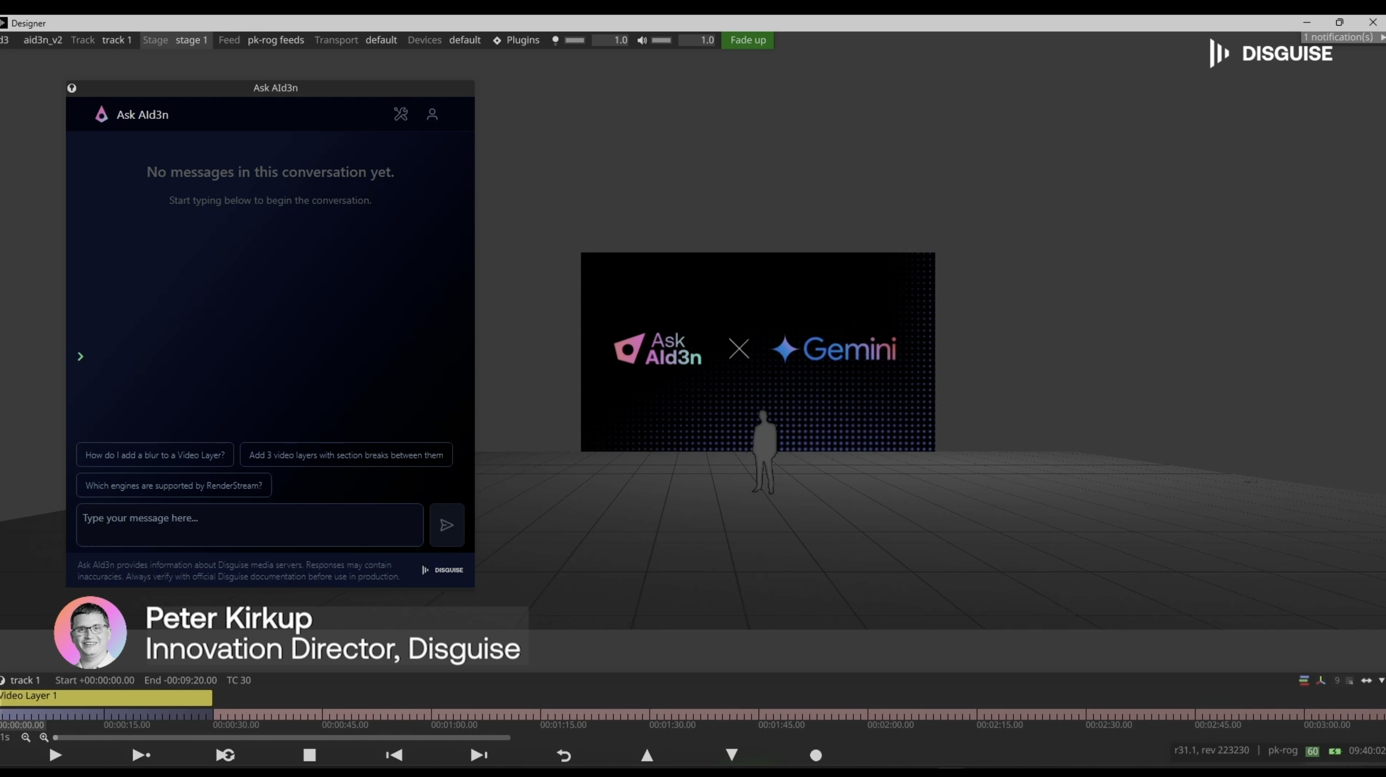
Task: Click the circular record button in transport
Action: coord(816,755)
